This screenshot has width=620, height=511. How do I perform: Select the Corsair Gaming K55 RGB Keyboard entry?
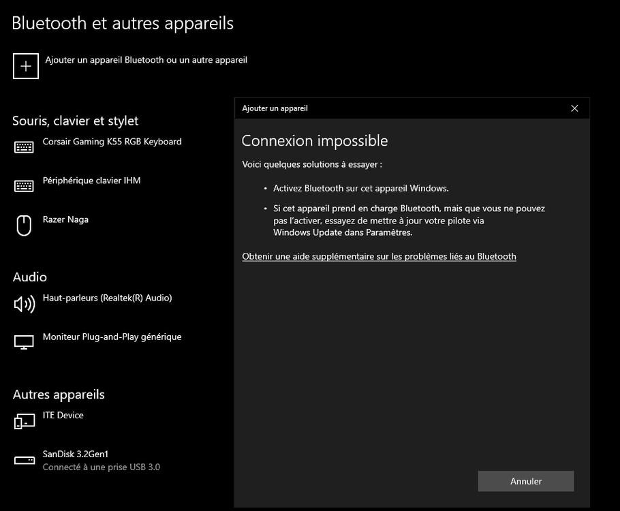112,142
